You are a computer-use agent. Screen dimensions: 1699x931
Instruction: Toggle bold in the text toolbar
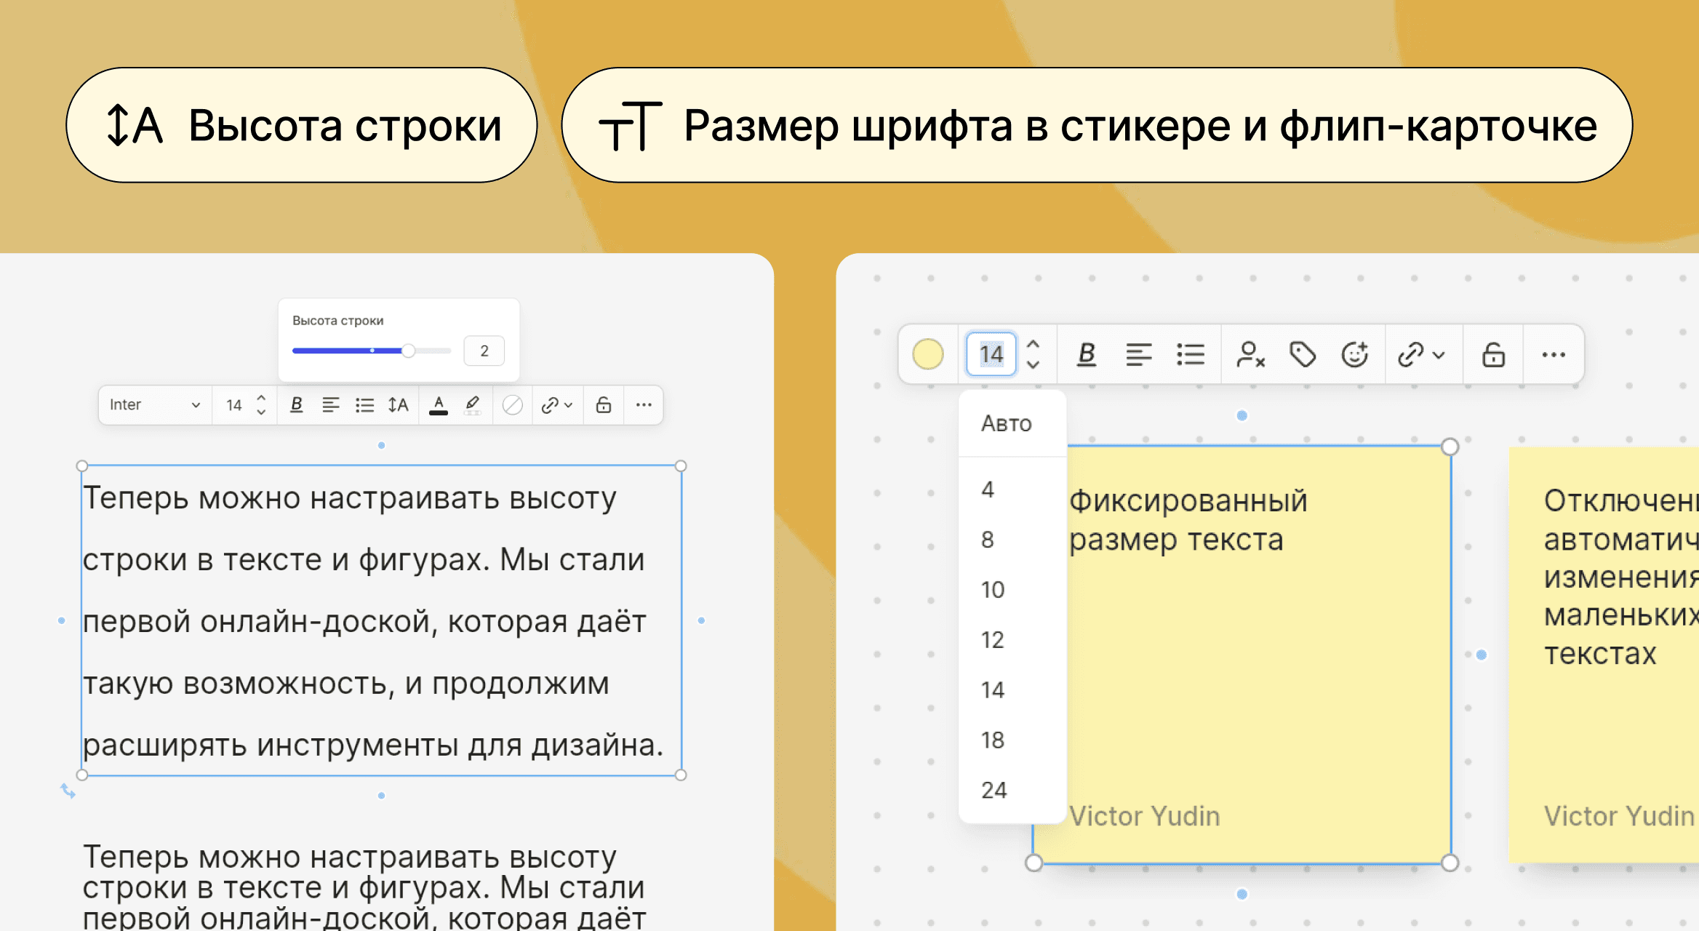point(296,405)
